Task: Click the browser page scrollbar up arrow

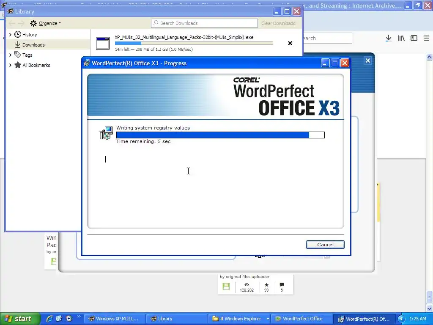Action: [429, 57]
